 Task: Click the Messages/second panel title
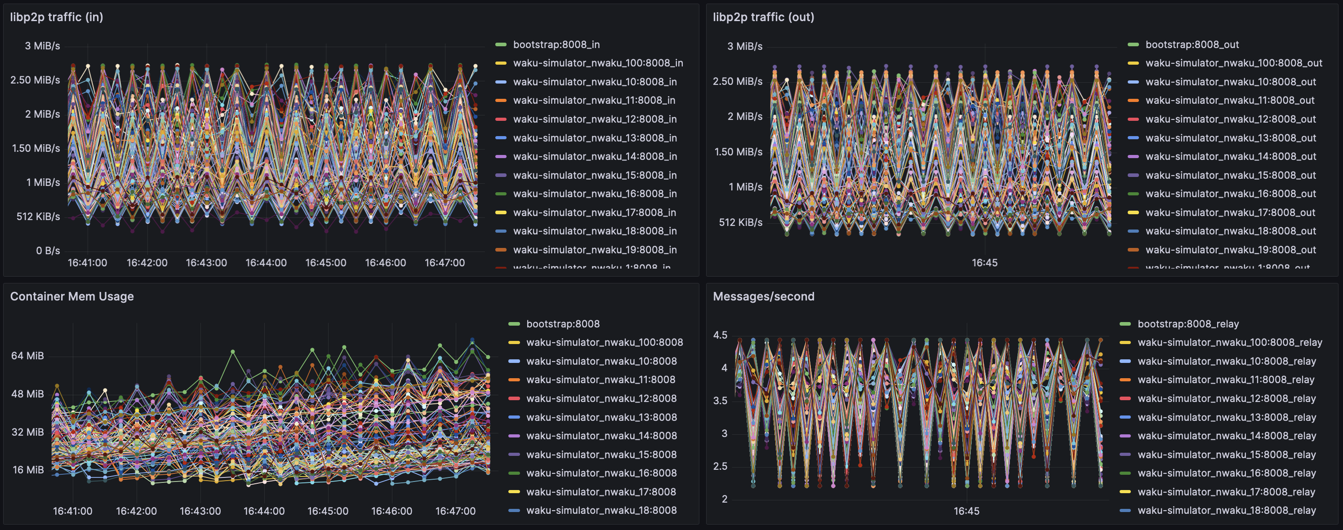763,296
